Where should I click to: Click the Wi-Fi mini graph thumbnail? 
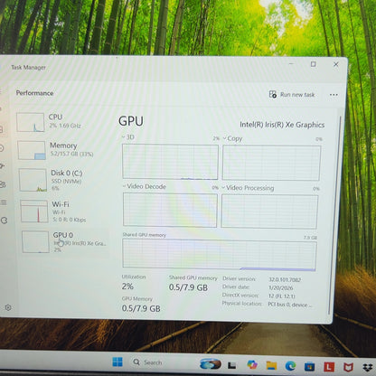[x=34, y=211]
